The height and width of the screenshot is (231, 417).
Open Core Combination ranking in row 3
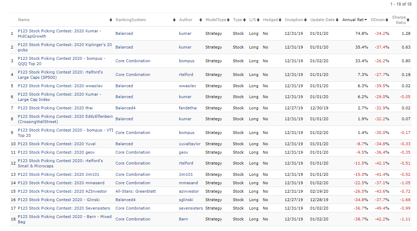(x=133, y=61)
